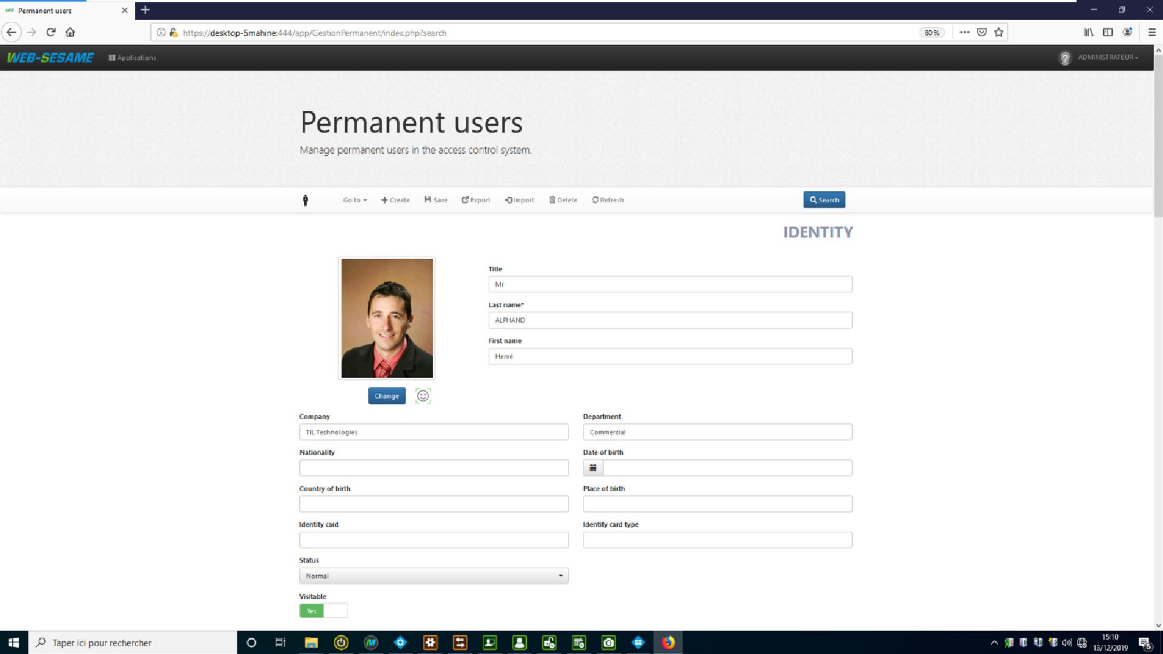Focus the Place of birth field
This screenshot has width=1163, height=654.
(x=717, y=504)
